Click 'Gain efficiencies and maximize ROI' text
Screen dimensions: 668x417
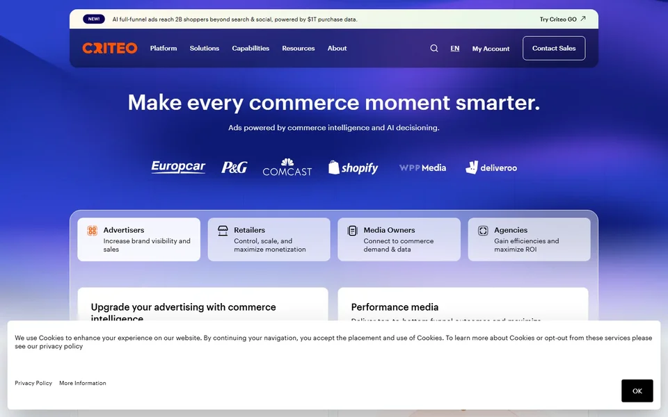pyautogui.click(x=526, y=245)
